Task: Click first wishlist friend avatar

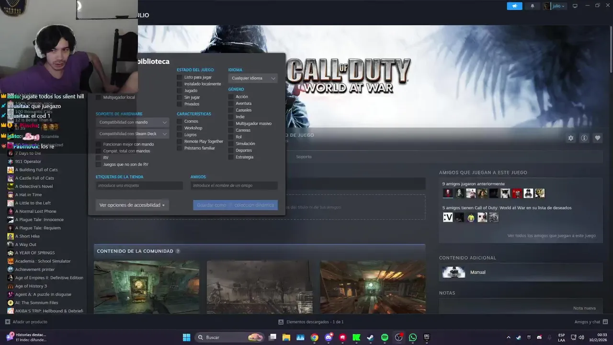Action: (448, 217)
